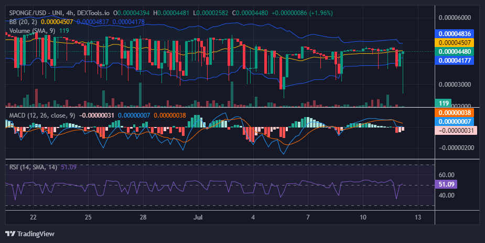This screenshot has width=485, height=243.
Task: Click the 13 date on time axis
Action: tap(418, 217)
